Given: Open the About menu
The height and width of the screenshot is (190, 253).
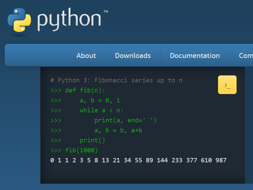Looking at the screenshot, I should pyautogui.click(x=86, y=56).
